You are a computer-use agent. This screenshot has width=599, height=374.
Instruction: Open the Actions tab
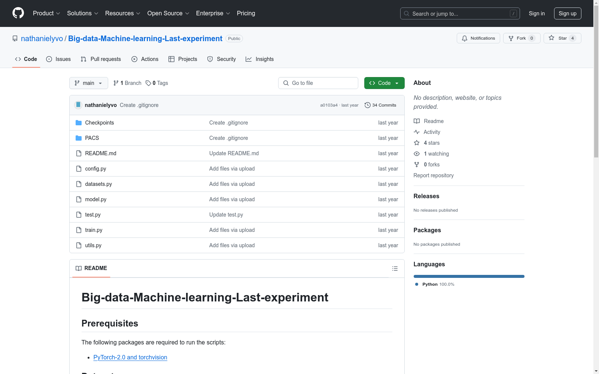pos(145,59)
